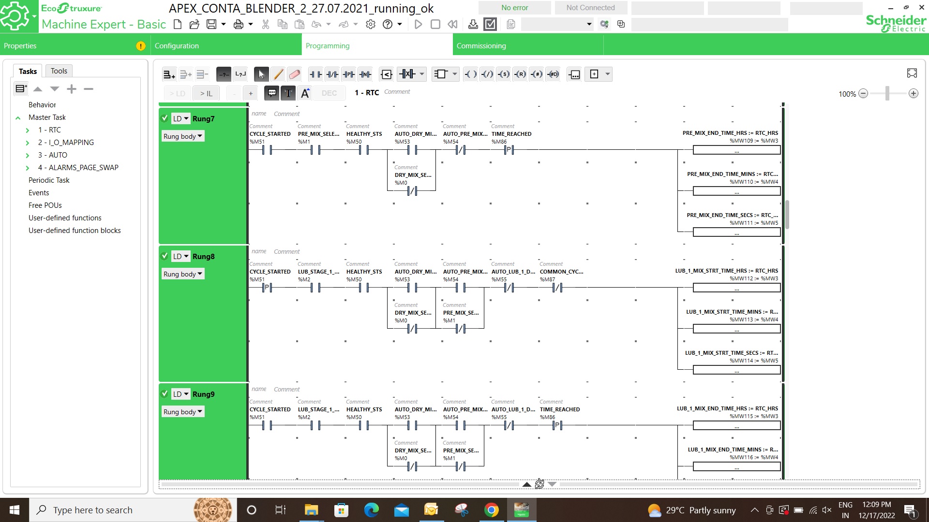This screenshot has height=522, width=929.
Task: Toggle the Rung7 checkbox
Action: pyautogui.click(x=165, y=118)
